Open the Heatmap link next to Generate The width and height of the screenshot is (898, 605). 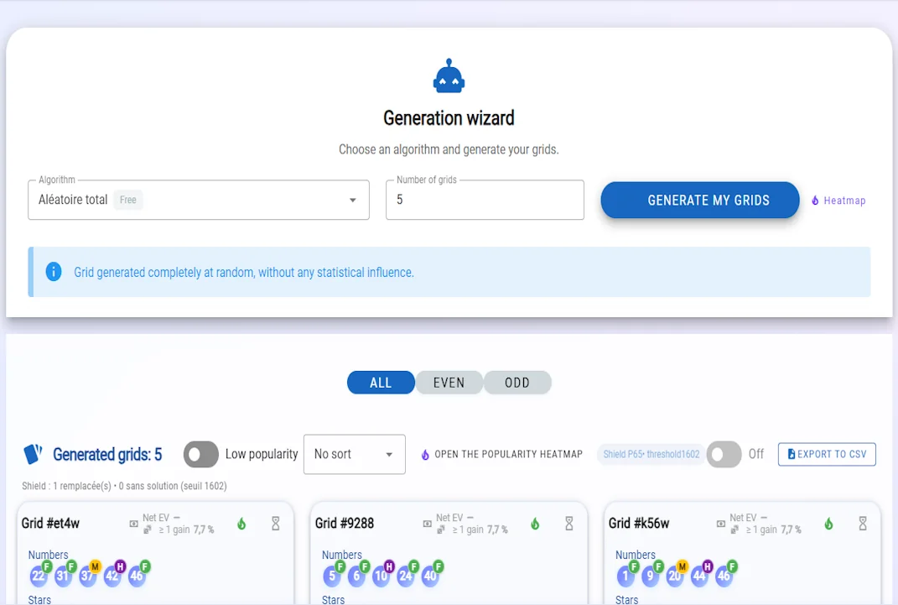838,201
